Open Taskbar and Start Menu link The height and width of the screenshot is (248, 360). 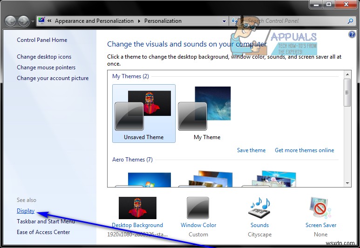tap(46, 221)
